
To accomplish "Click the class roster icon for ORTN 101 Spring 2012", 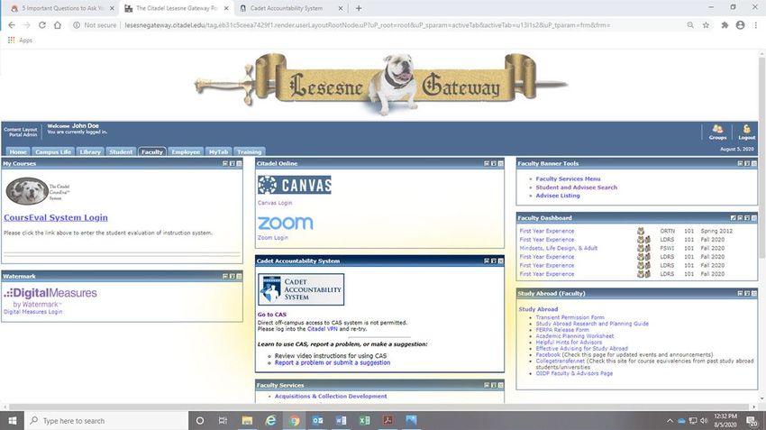I will coord(641,231).
